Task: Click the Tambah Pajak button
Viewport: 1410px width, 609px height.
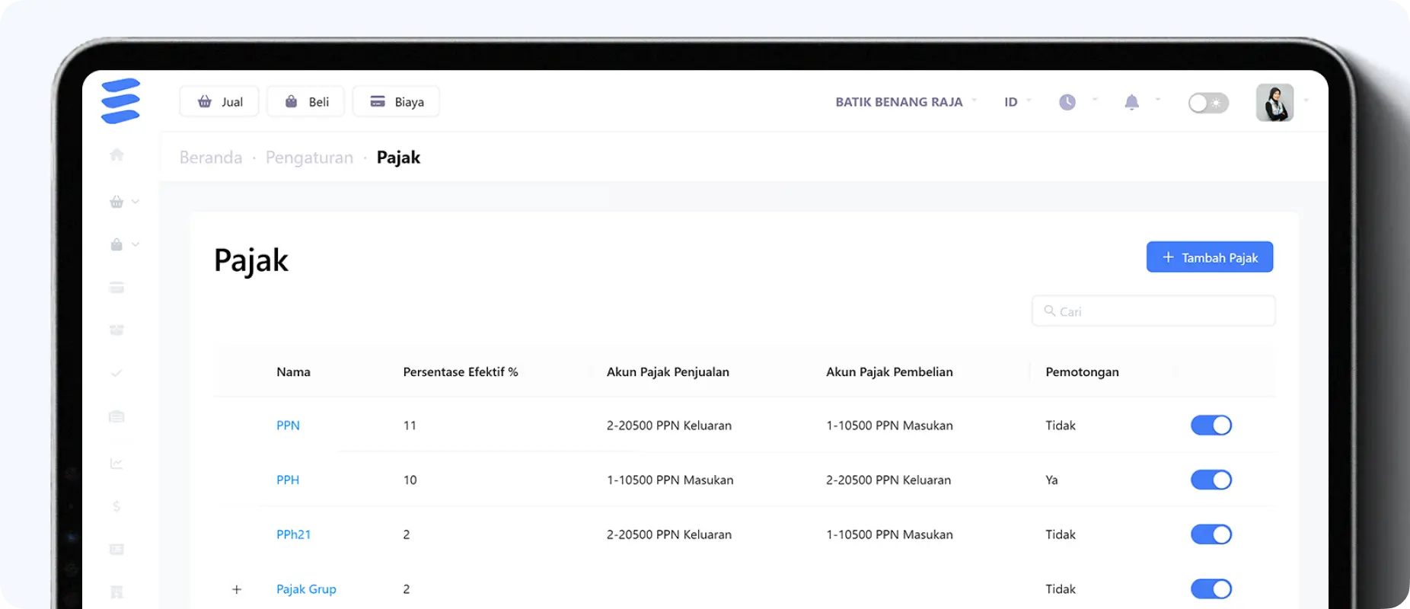Action: click(x=1210, y=257)
